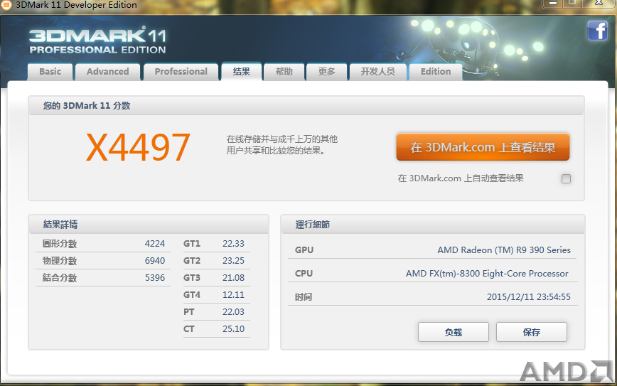Click the 在线存储 description text
617x386 pixels.
[282, 145]
